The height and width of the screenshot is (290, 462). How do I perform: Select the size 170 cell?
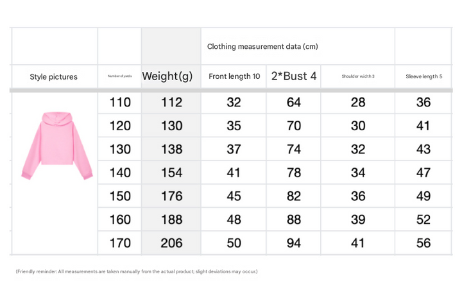point(120,243)
